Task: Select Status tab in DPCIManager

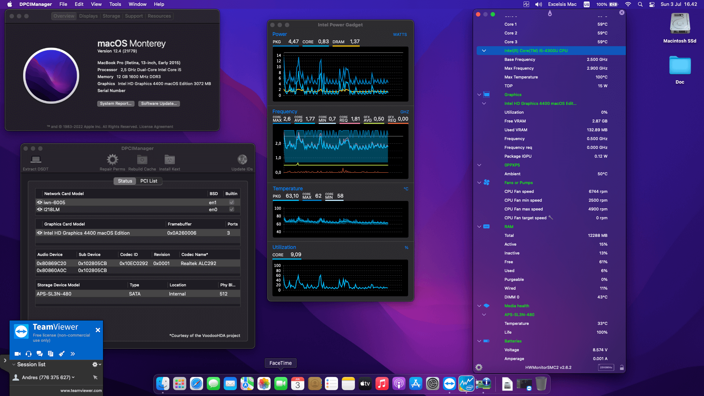Action: (x=125, y=181)
